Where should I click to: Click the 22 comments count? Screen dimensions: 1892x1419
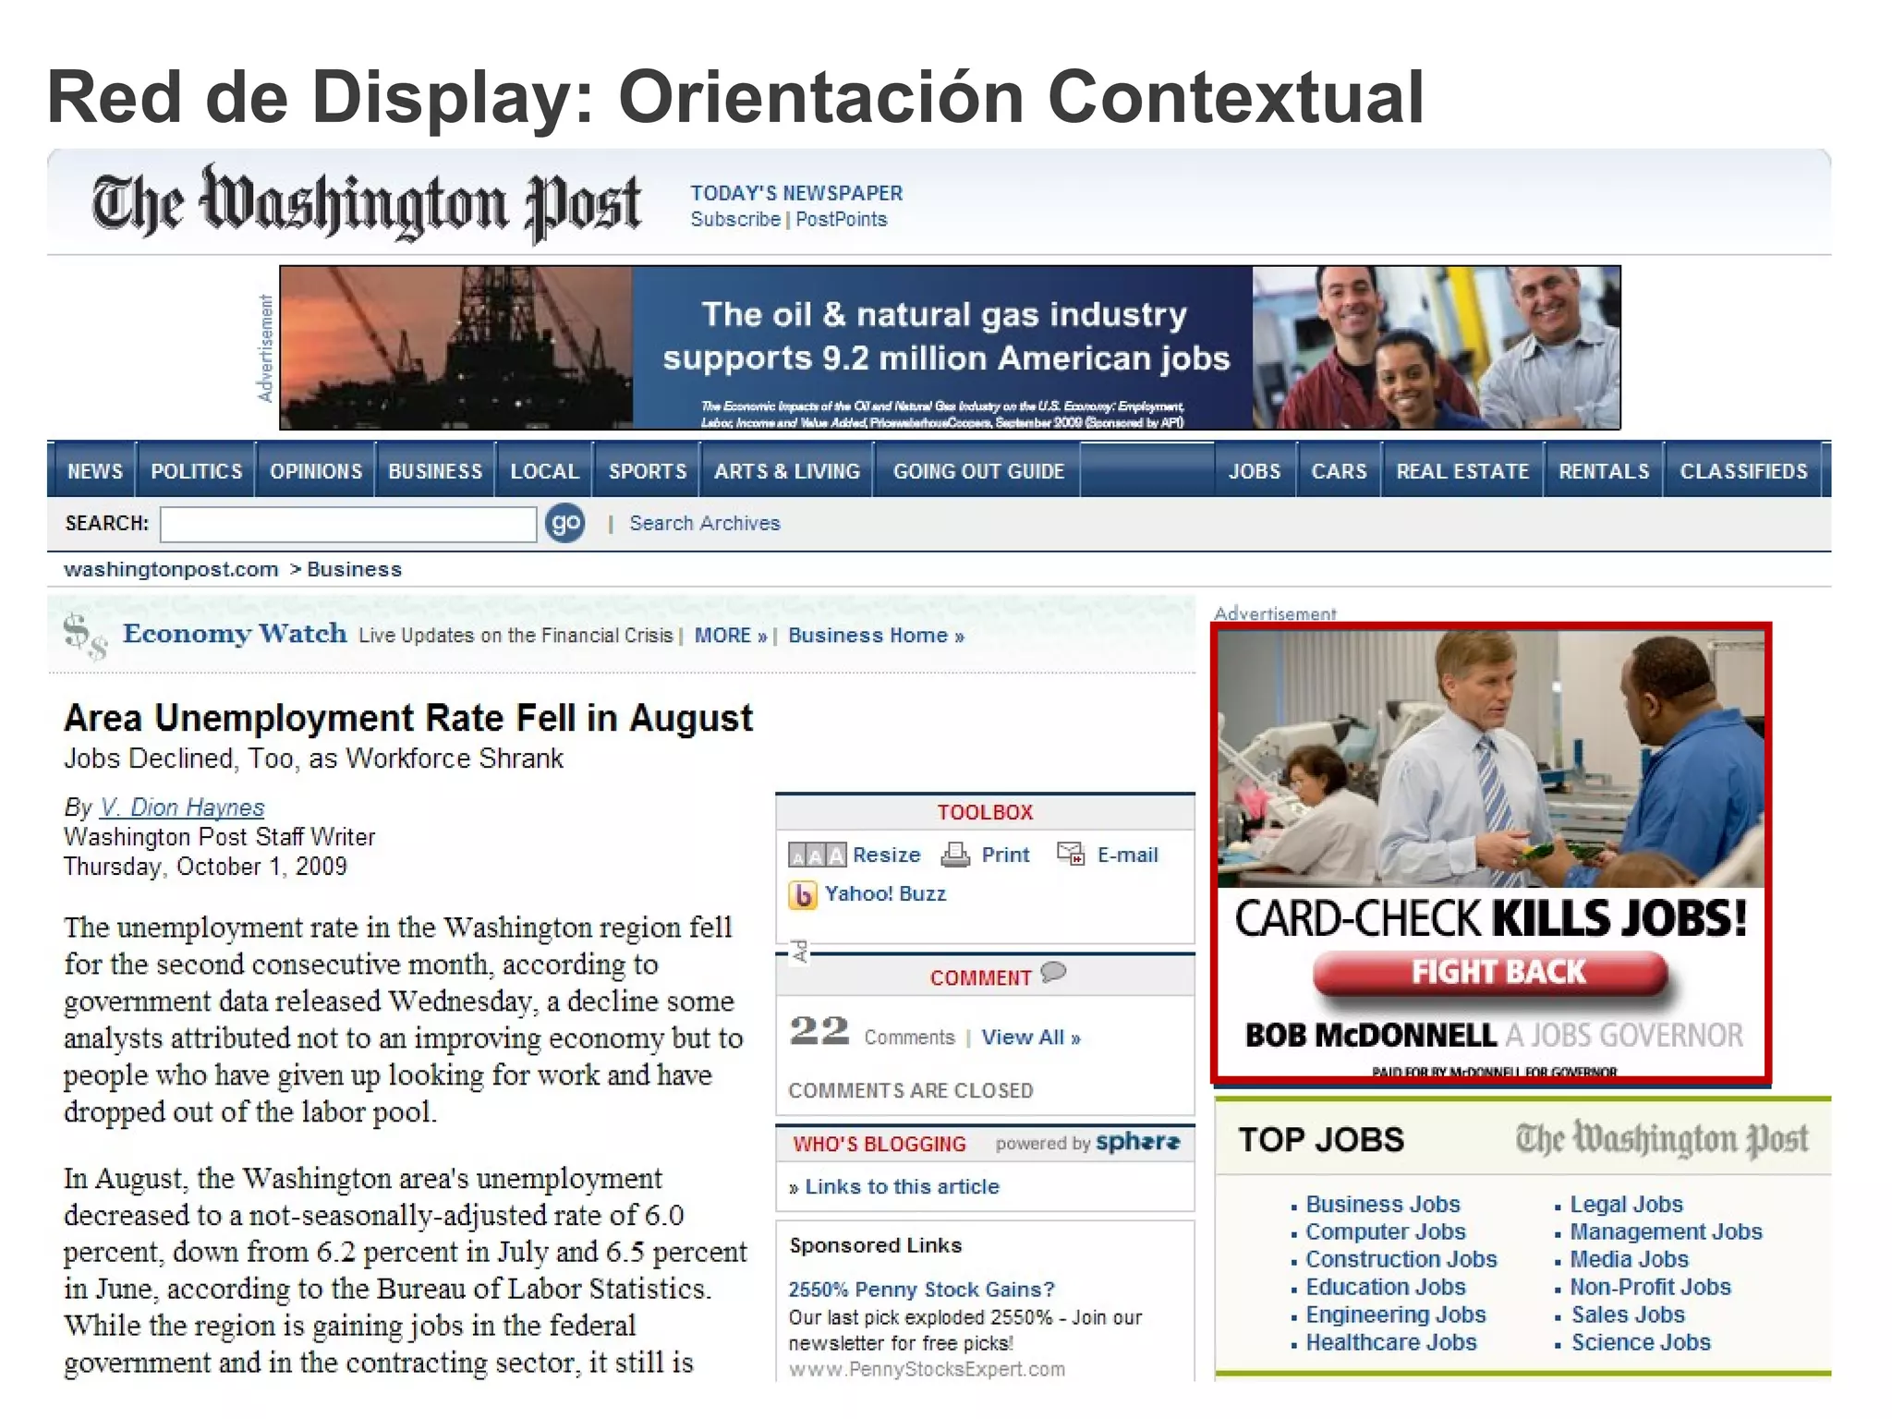819,1030
